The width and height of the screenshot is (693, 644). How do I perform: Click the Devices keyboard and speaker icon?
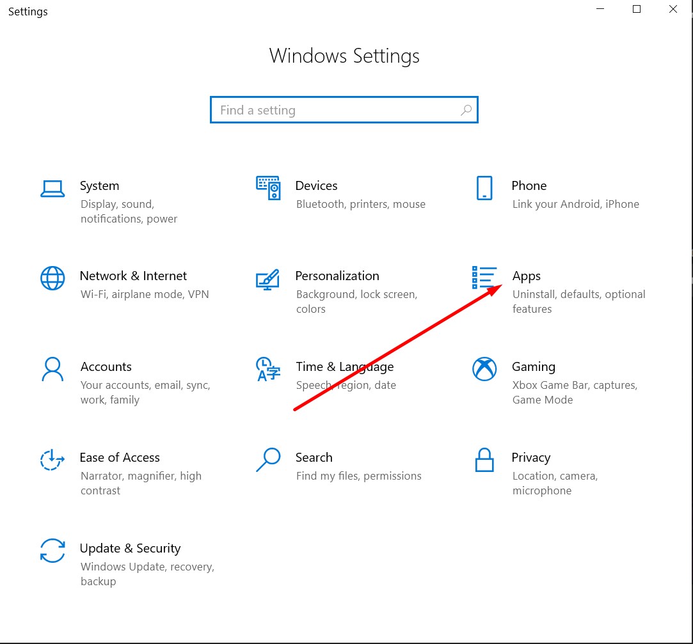coord(268,188)
